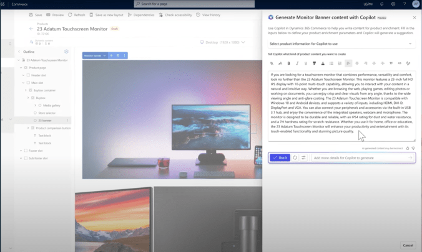422x252 pixels.
Task: Apply italic formatting in the Copilot editor
Action: (297, 63)
